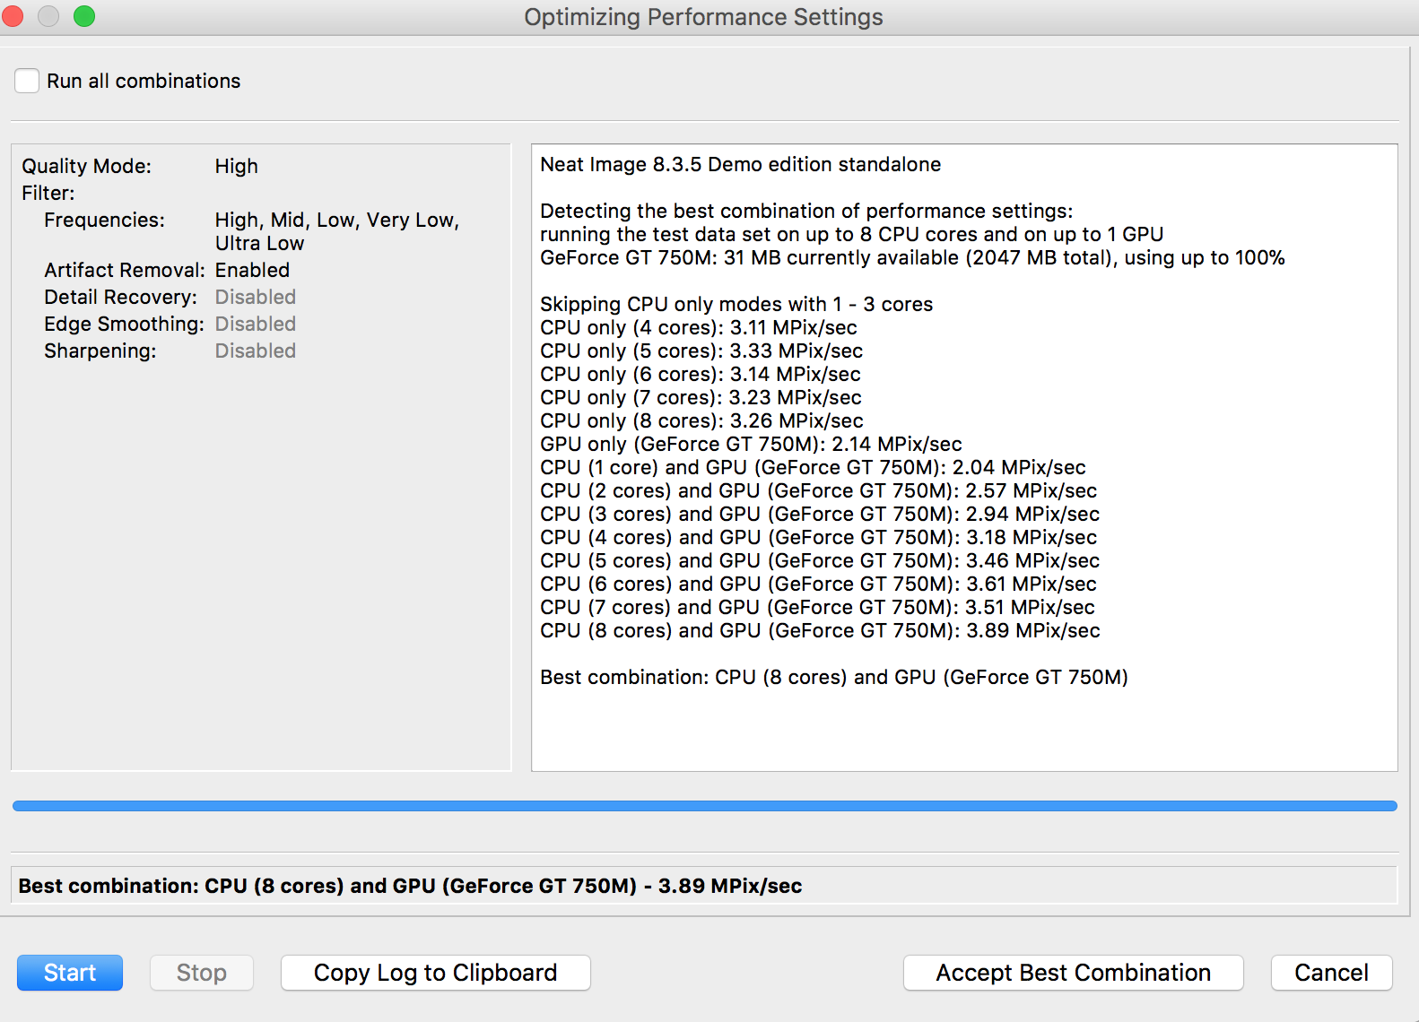Click 'CPU only (6 cores): 3.14 MPix/sec' line
Image resolution: width=1419 pixels, height=1022 pixels.
(701, 374)
